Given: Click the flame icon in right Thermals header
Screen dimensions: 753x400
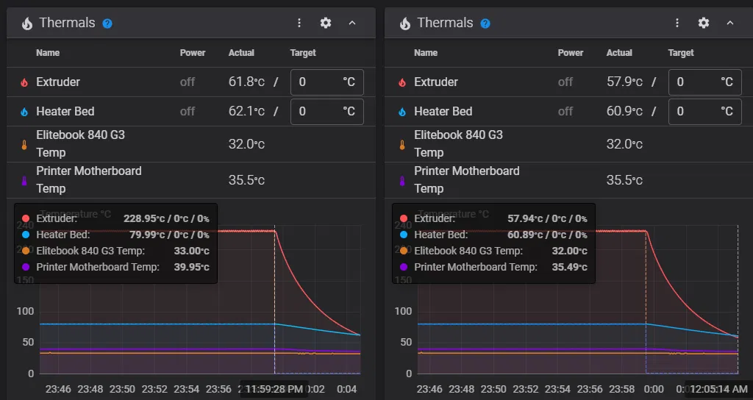Looking at the screenshot, I should pyautogui.click(x=405, y=23).
